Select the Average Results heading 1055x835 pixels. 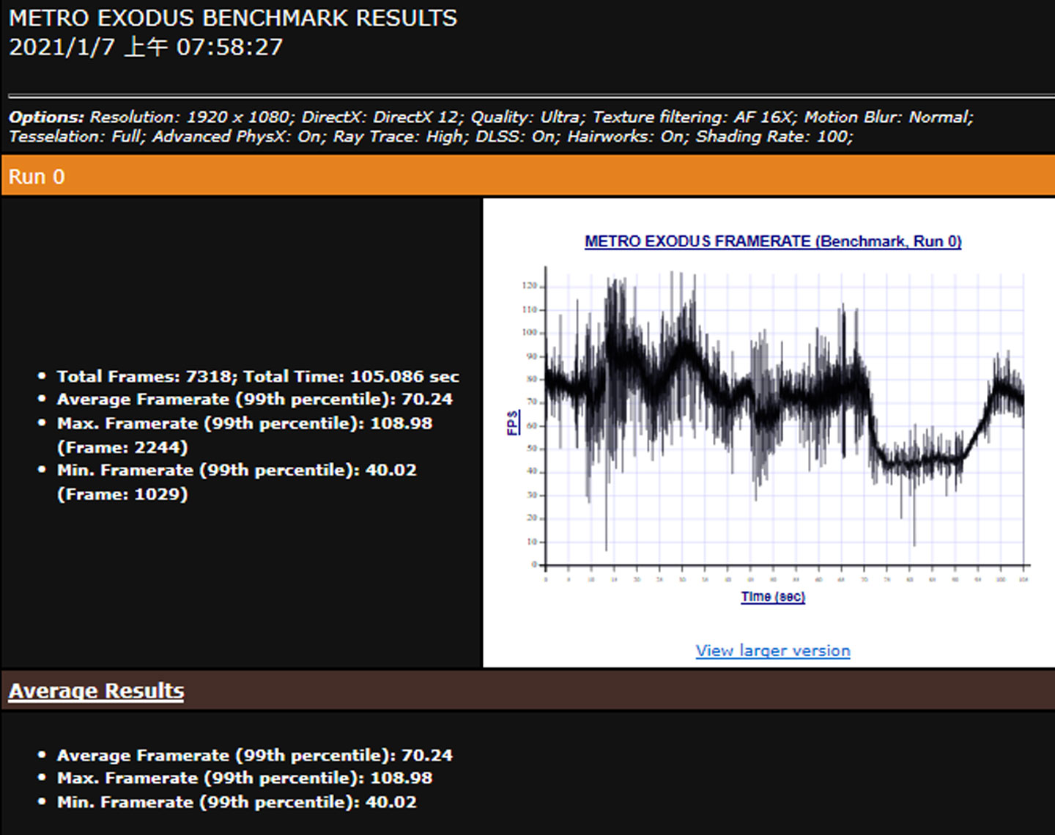click(x=96, y=691)
